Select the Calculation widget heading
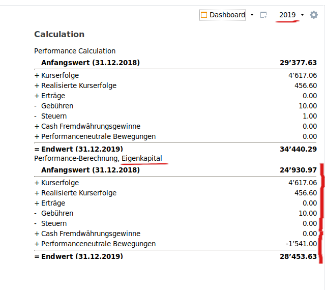325x290 pixels. [x=60, y=35]
